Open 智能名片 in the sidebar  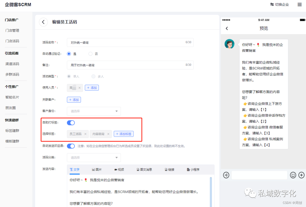(x=12, y=97)
